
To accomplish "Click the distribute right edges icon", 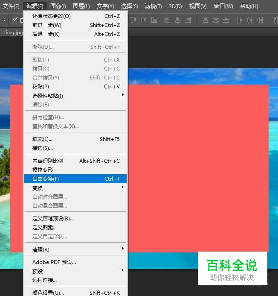I will click(260, 20).
